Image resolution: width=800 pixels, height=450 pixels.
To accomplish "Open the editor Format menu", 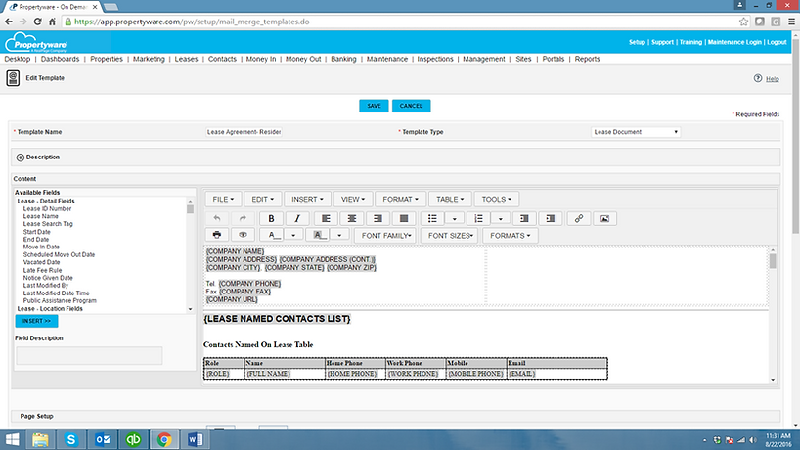I will 400,199.
